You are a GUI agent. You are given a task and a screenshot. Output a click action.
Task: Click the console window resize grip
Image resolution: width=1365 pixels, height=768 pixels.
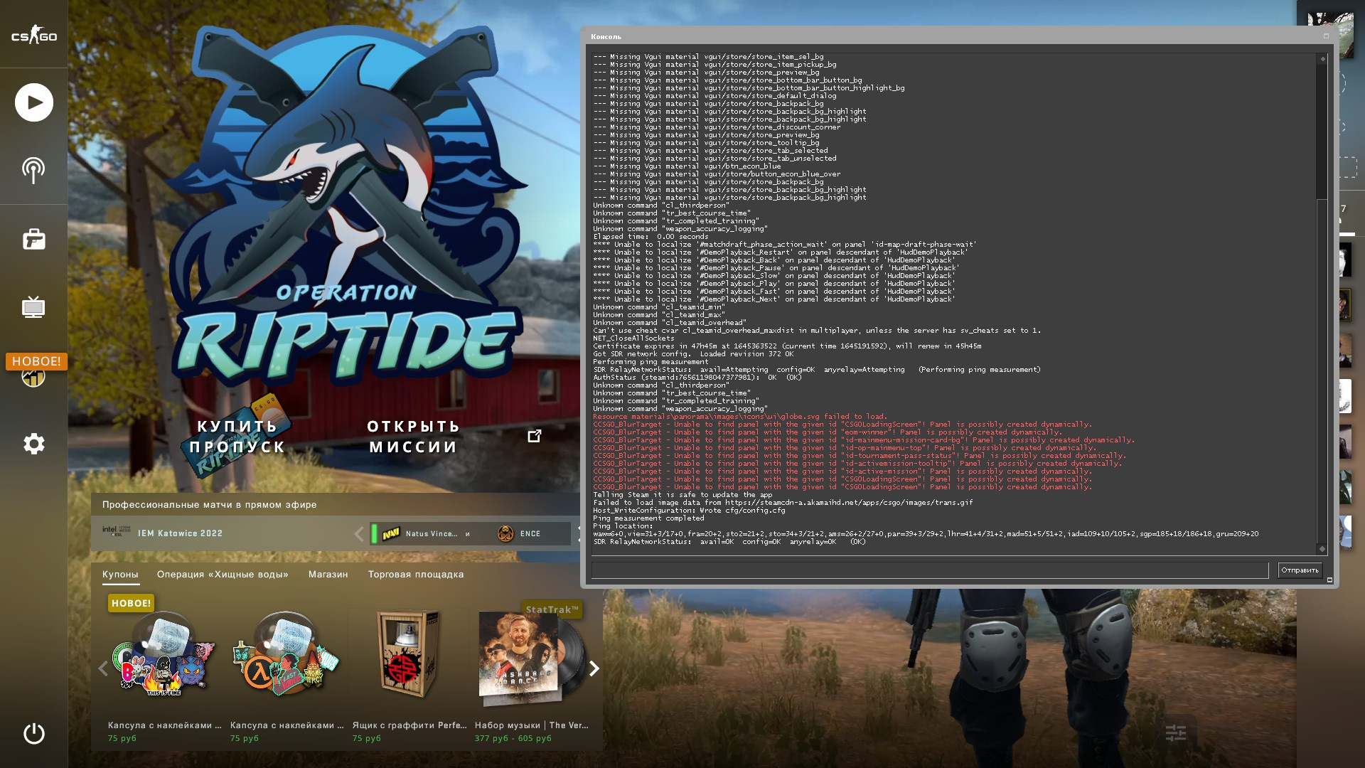tap(1329, 580)
